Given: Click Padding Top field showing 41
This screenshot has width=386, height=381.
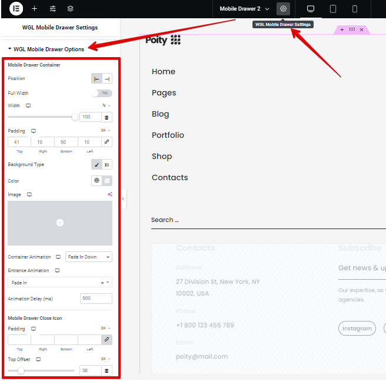Looking at the screenshot, I should point(19,142).
